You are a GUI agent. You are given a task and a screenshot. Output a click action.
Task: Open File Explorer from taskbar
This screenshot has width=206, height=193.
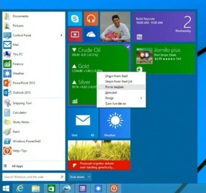(x=36, y=188)
